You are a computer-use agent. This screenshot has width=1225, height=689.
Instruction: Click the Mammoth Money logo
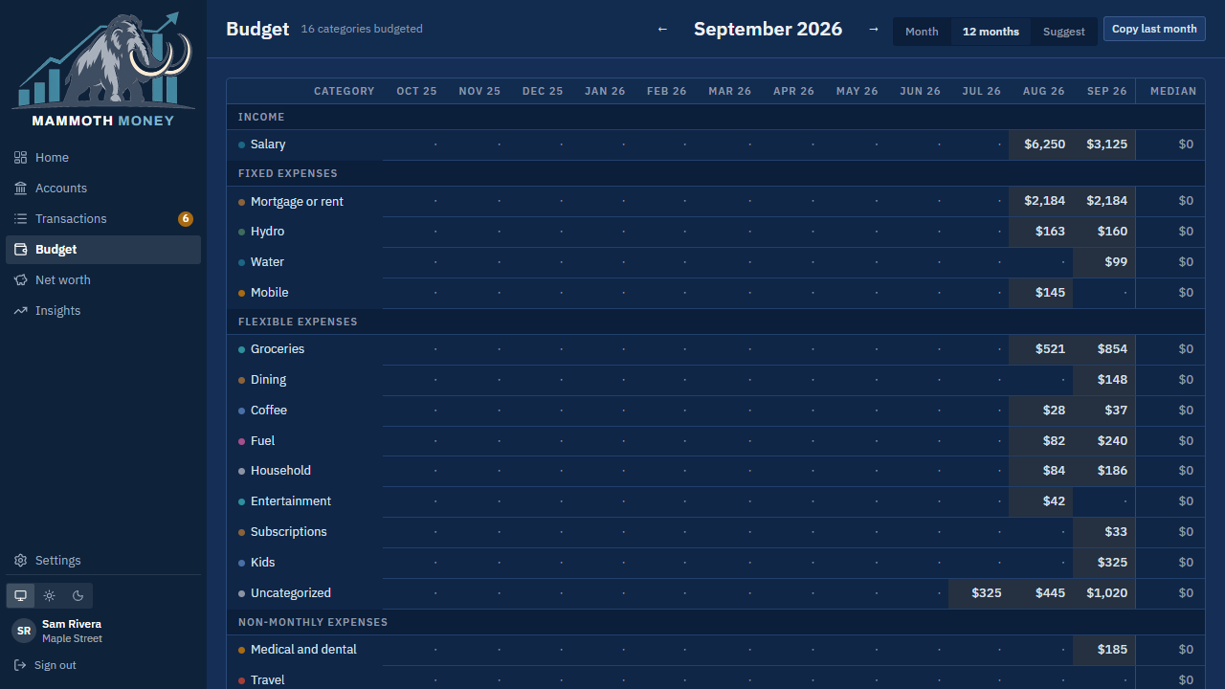[x=103, y=70]
